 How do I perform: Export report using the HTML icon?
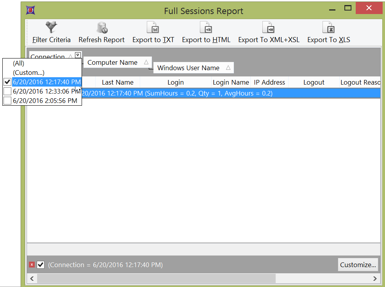click(x=206, y=28)
